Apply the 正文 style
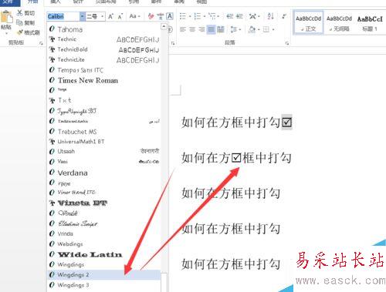The width and height of the screenshot is (386, 292). tap(308, 23)
